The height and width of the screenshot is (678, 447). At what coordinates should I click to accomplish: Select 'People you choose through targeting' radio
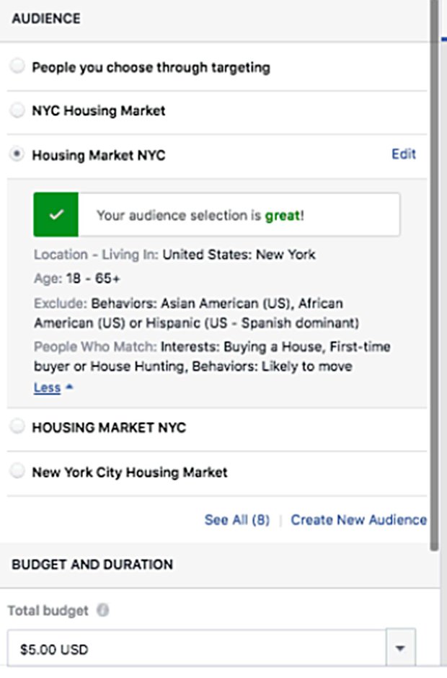coord(17,67)
